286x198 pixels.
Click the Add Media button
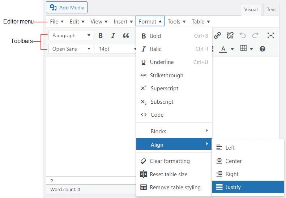click(67, 8)
